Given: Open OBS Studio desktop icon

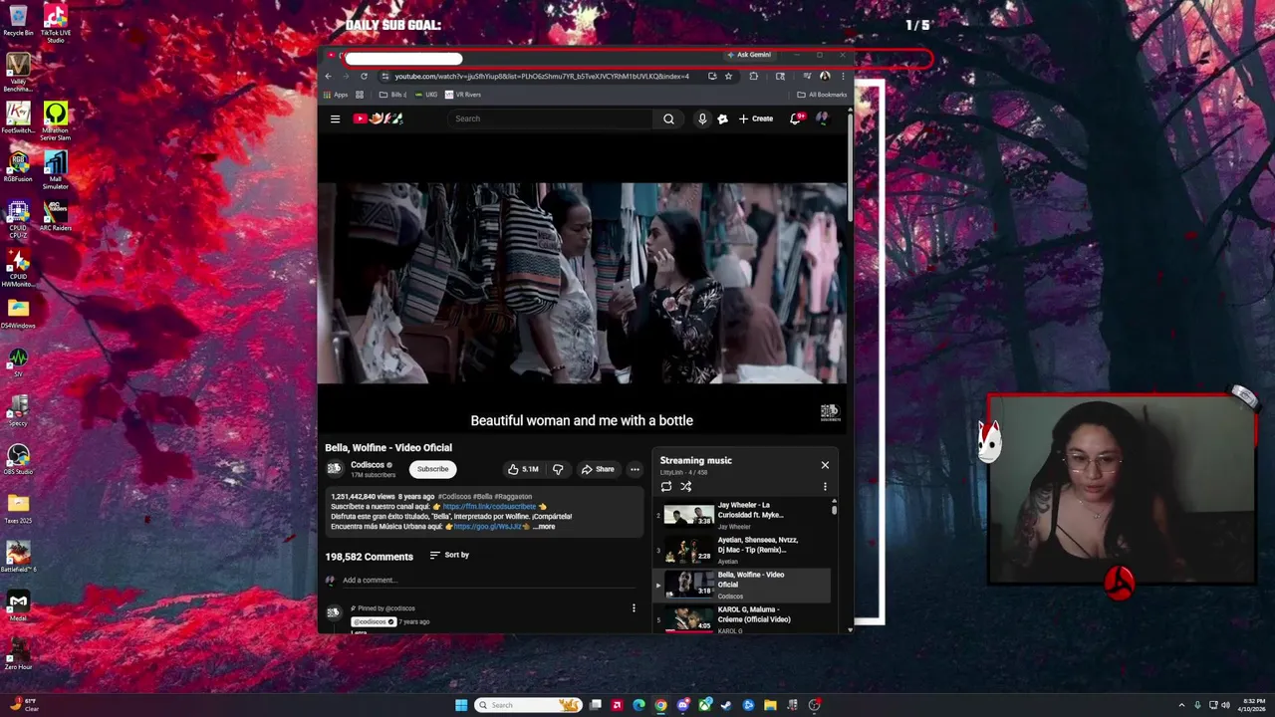Looking at the screenshot, I should click(18, 459).
